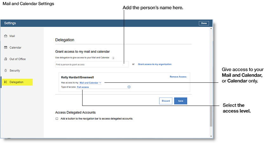Open the Full access type dropdown arrow
This screenshot has height=143, width=273.
(129, 87)
